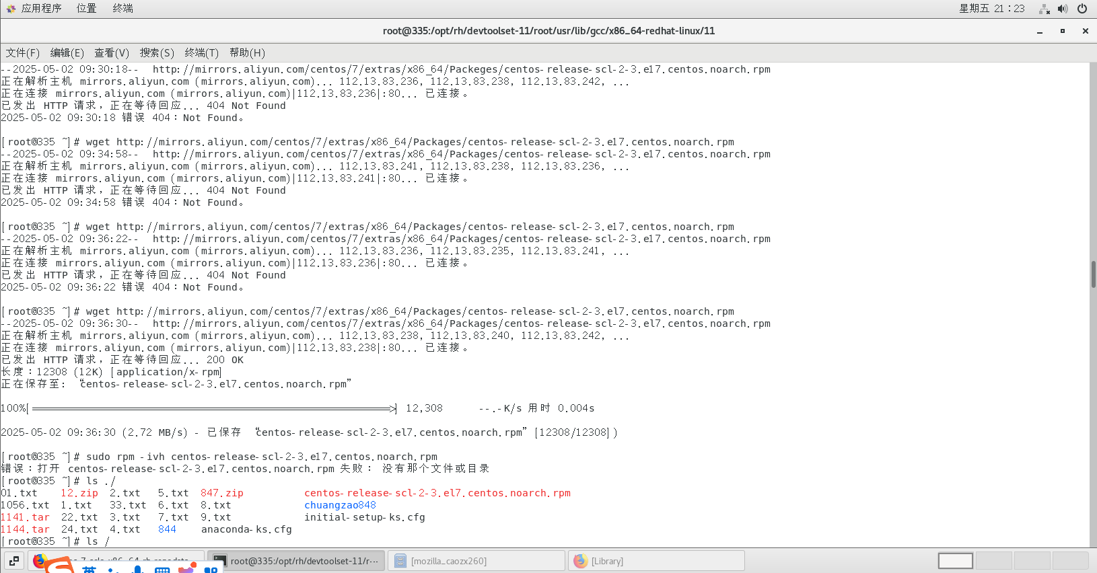Click the clock showing 星期五 21:23
Image resolution: width=1097 pixels, height=573 pixels.
click(x=991, y=9)
